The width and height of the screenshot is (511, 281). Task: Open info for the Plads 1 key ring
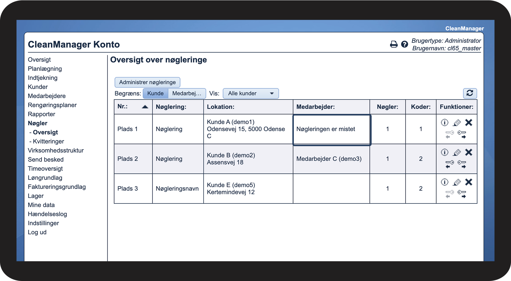click(x=444, y=123)
